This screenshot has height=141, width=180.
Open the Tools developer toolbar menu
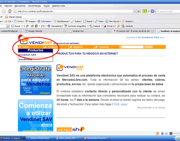(x=99, y=21)
